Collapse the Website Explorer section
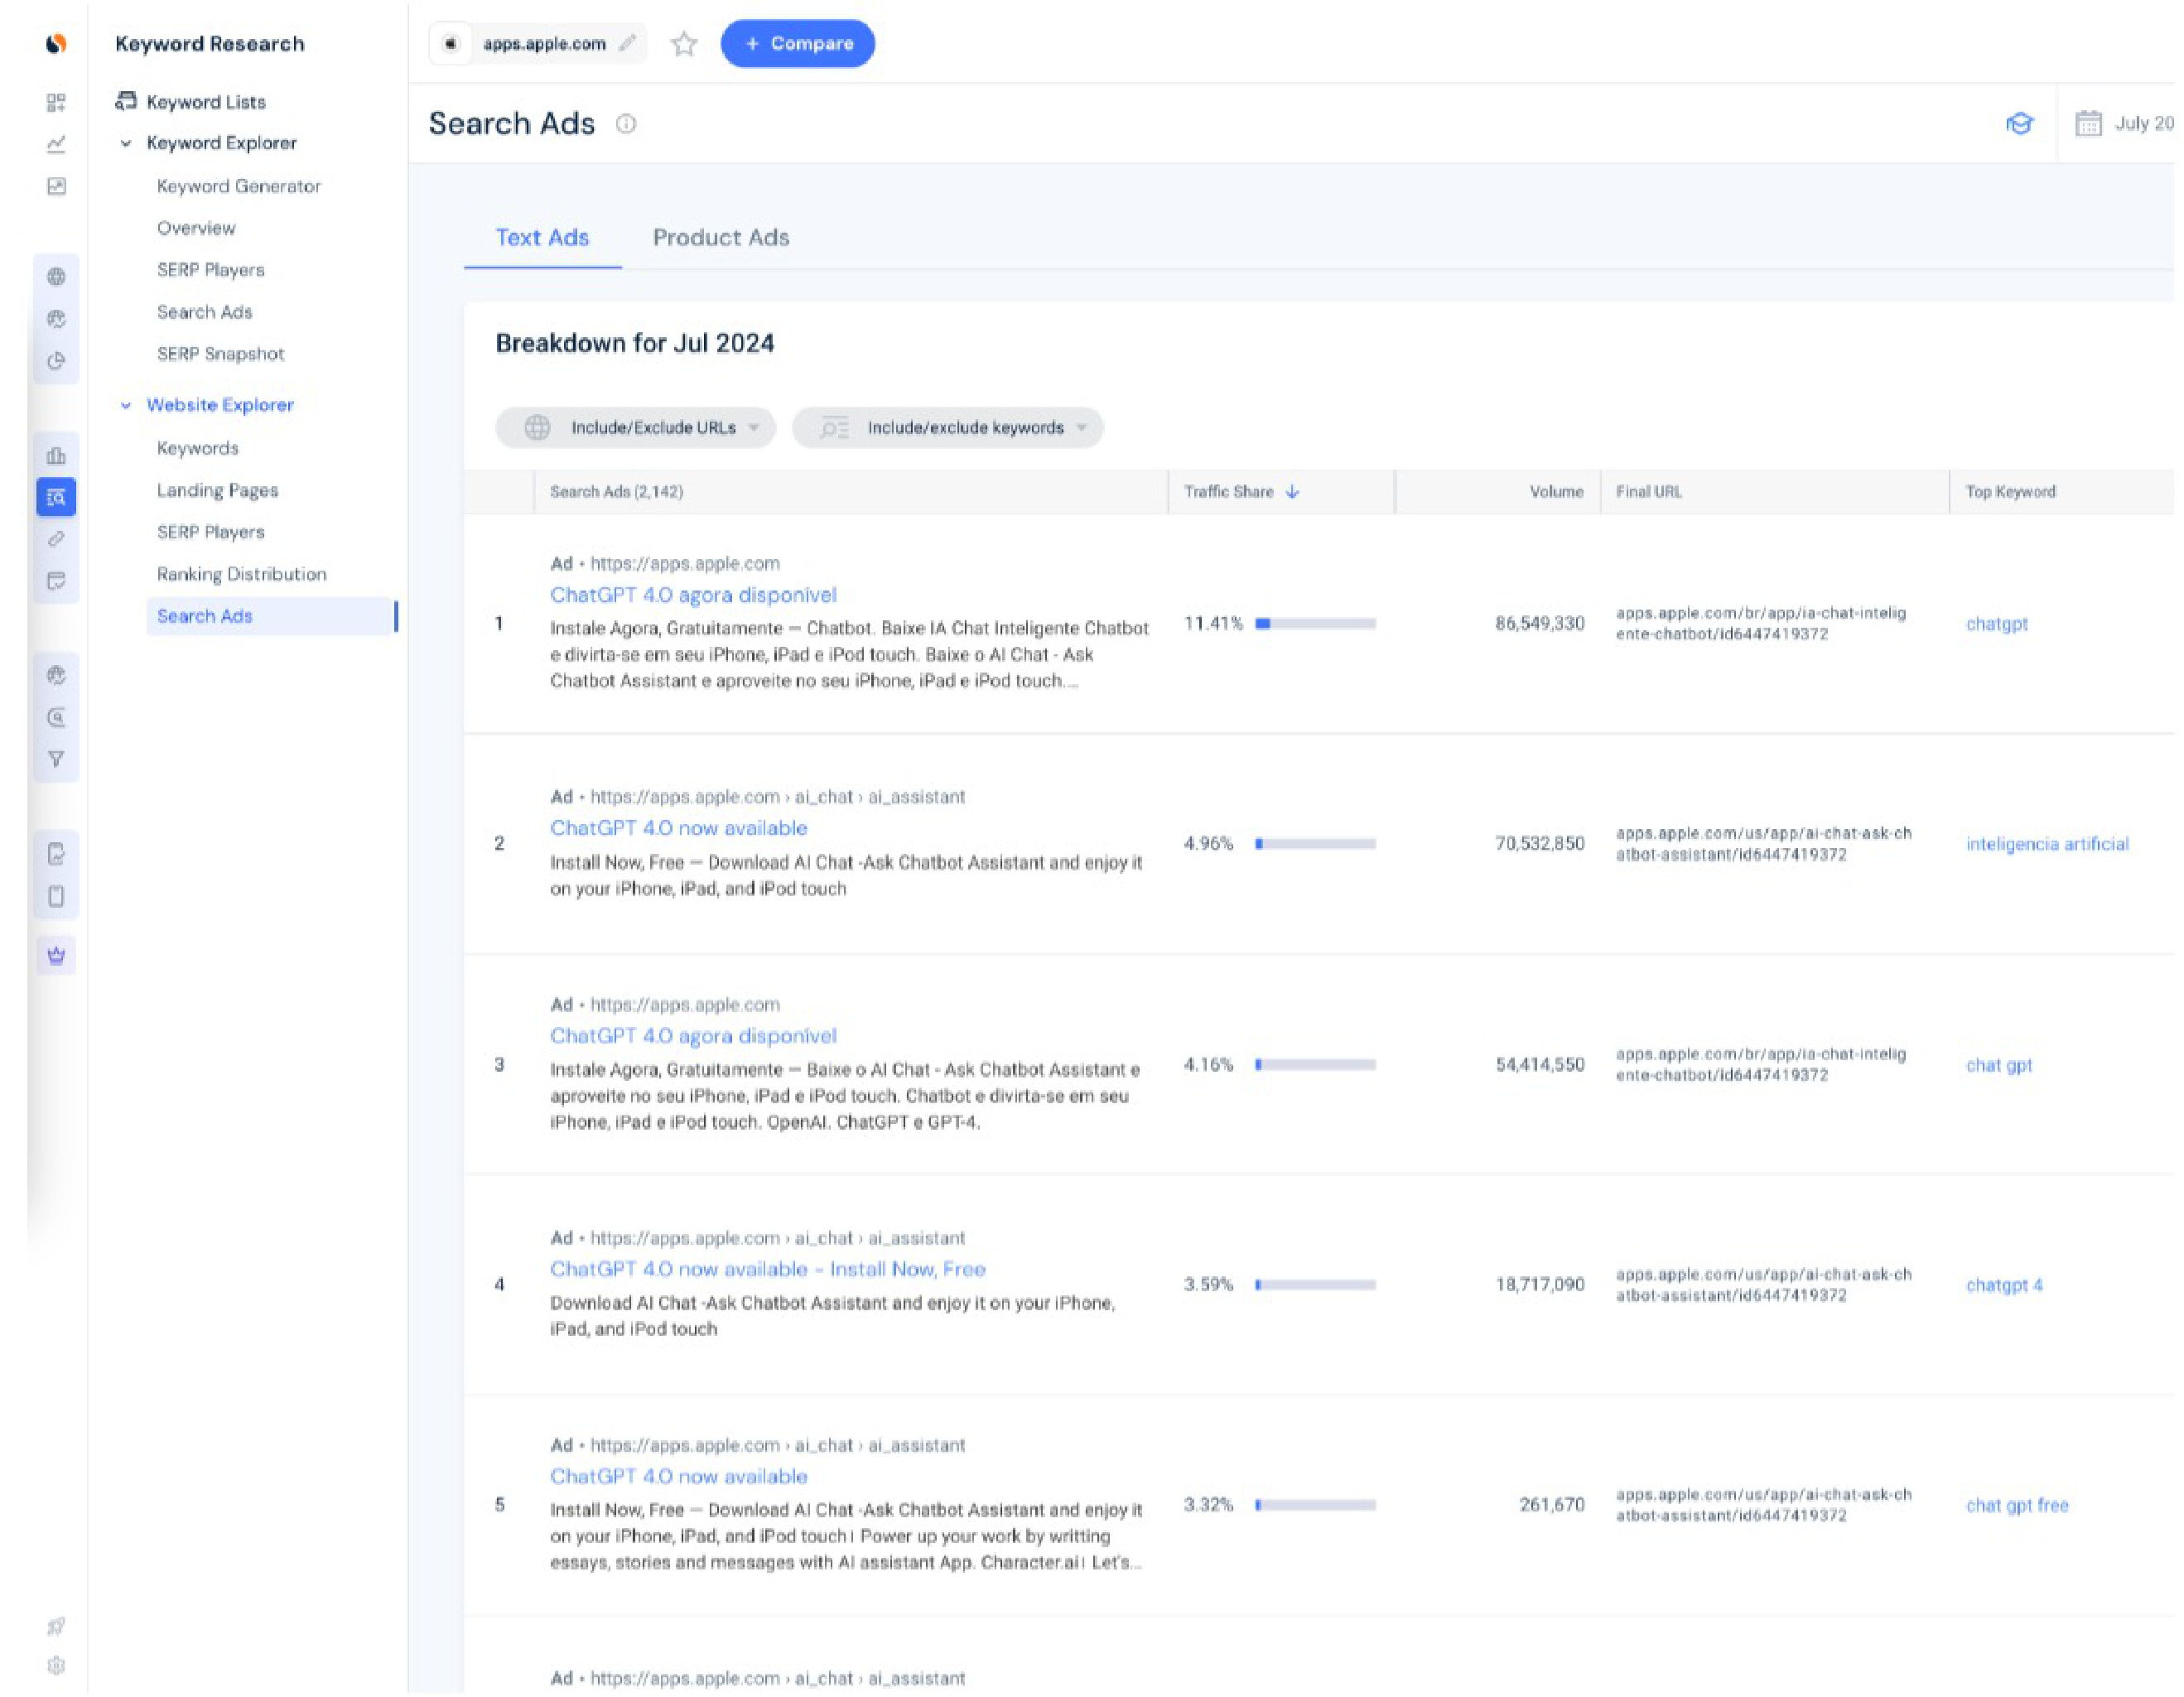The width and height of the screenshot is (2184, 1697). [126, 405]
